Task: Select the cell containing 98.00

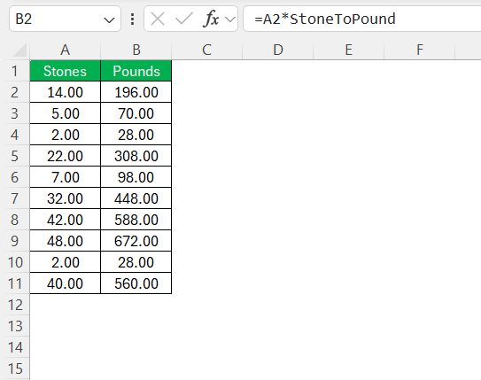Action: pyautogui.click(x=136, y=177)
